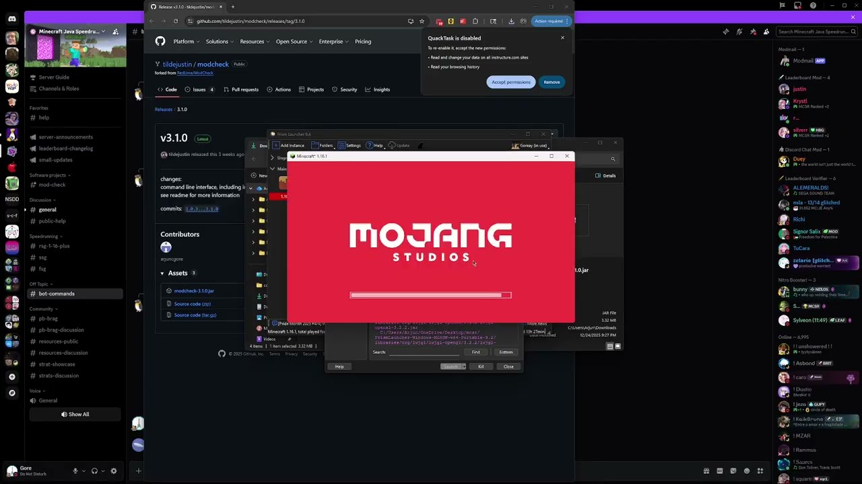This screenshot has width=862, height=484.
Task: Open Discord user settings gear
Action: tap(113, 471)
